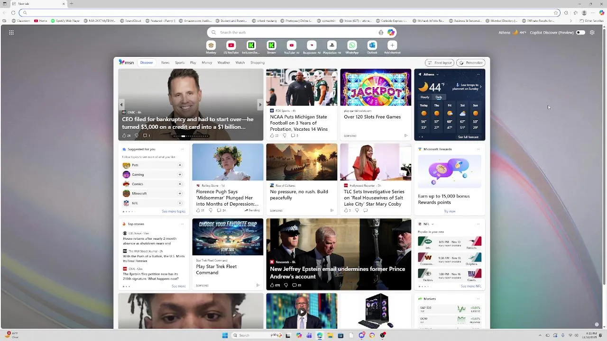Expand the Athens location dropdown in weather card

[437, 74]
